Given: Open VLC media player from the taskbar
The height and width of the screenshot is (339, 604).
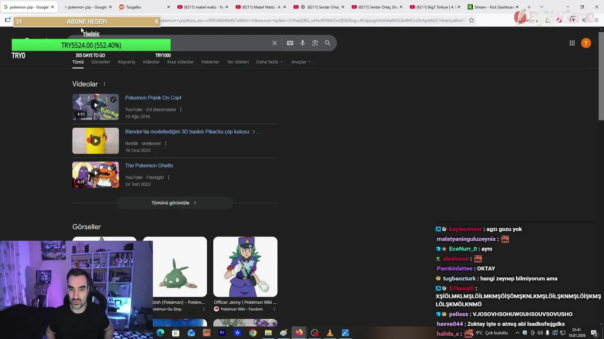Looking at the screenshot, I should [330, 333].
